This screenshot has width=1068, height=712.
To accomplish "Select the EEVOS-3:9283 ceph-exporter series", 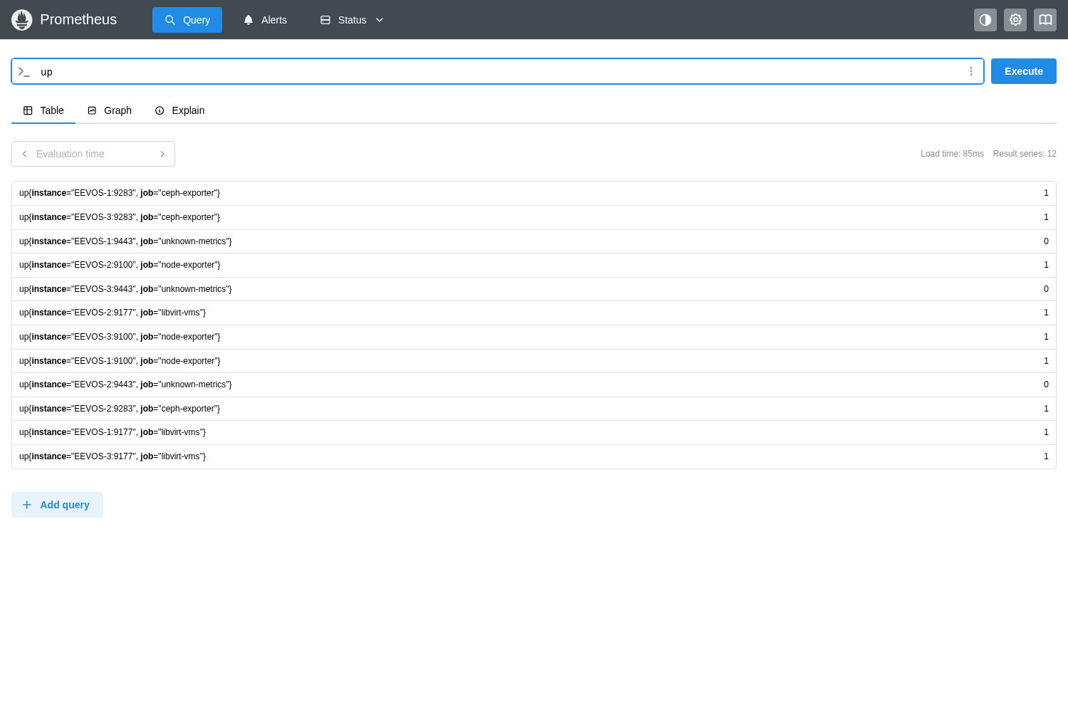I will [534, 218].
